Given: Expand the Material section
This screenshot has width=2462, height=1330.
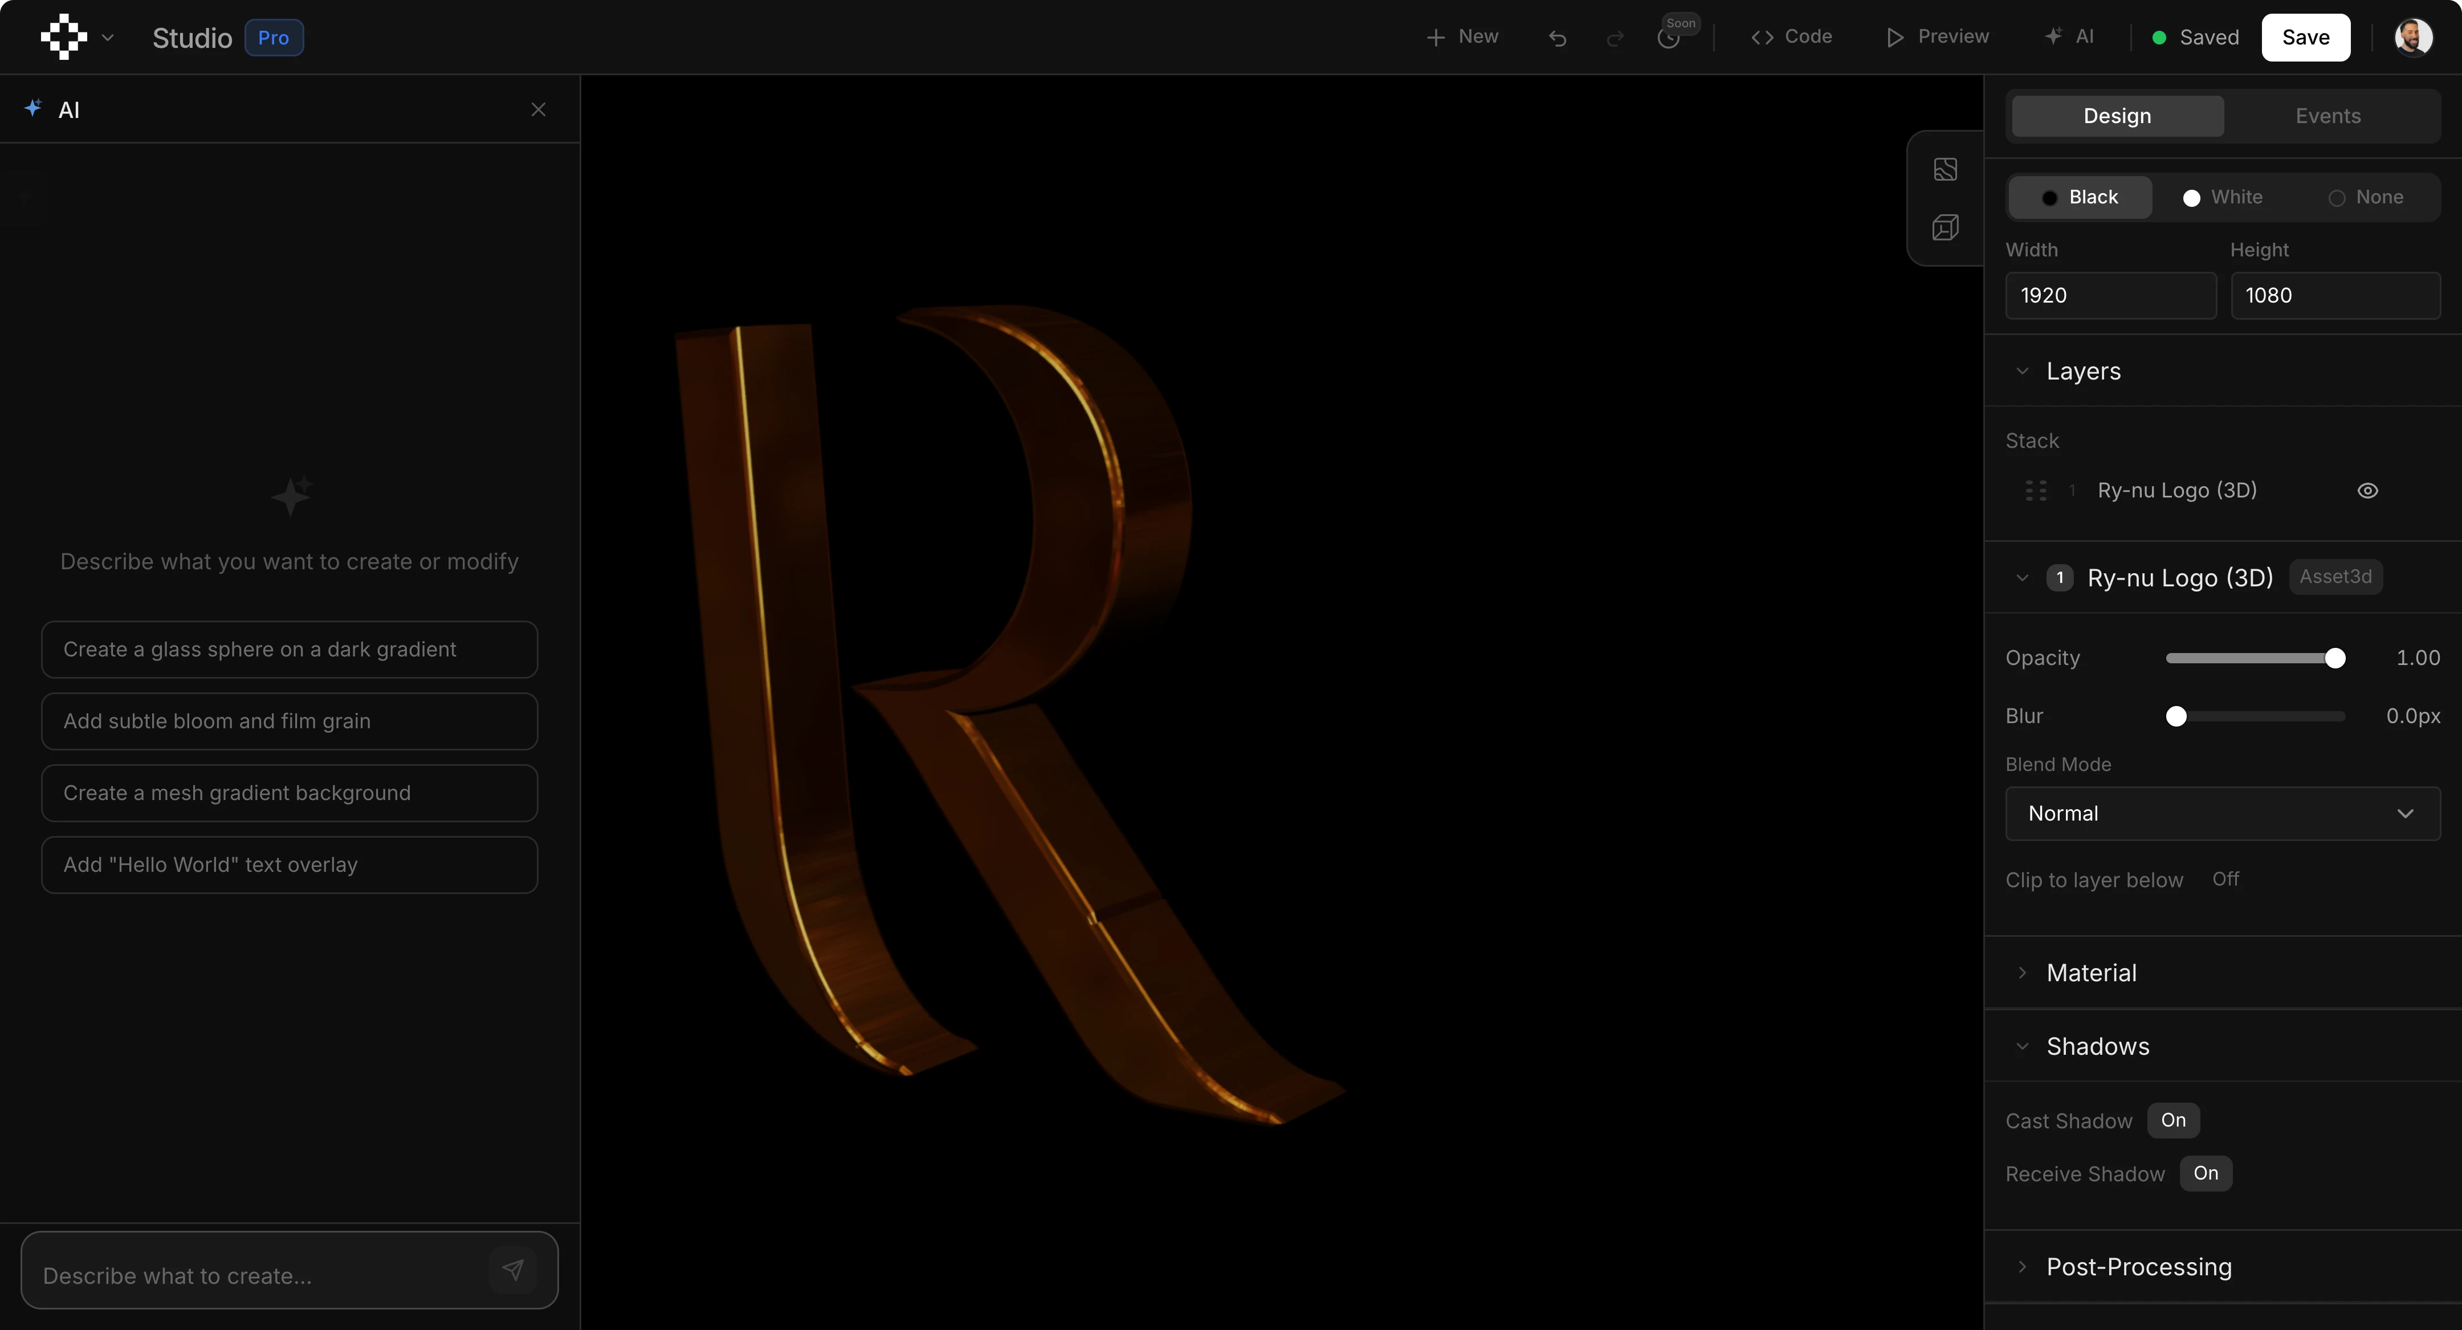Looking at the screenshot, I should pyautogui.click(x=2091, y=973).
